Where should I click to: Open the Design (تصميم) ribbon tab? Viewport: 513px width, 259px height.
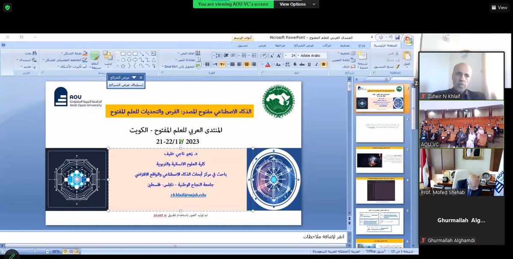coord(345,45)
